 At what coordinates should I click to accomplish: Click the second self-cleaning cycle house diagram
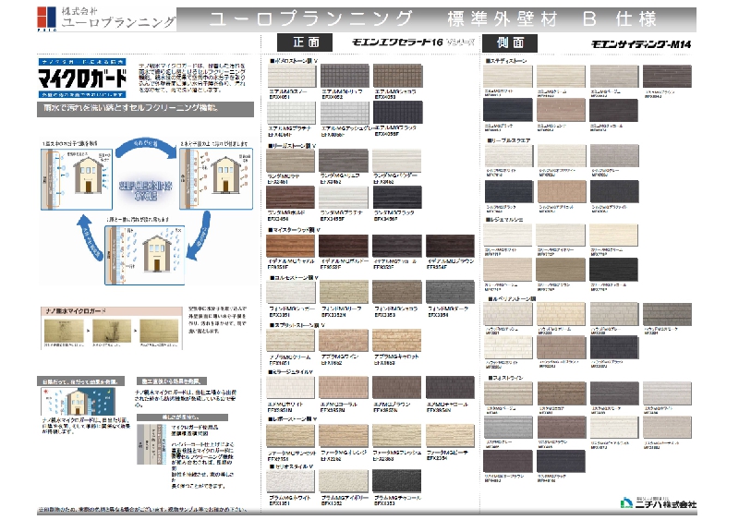tap(216, 179)
